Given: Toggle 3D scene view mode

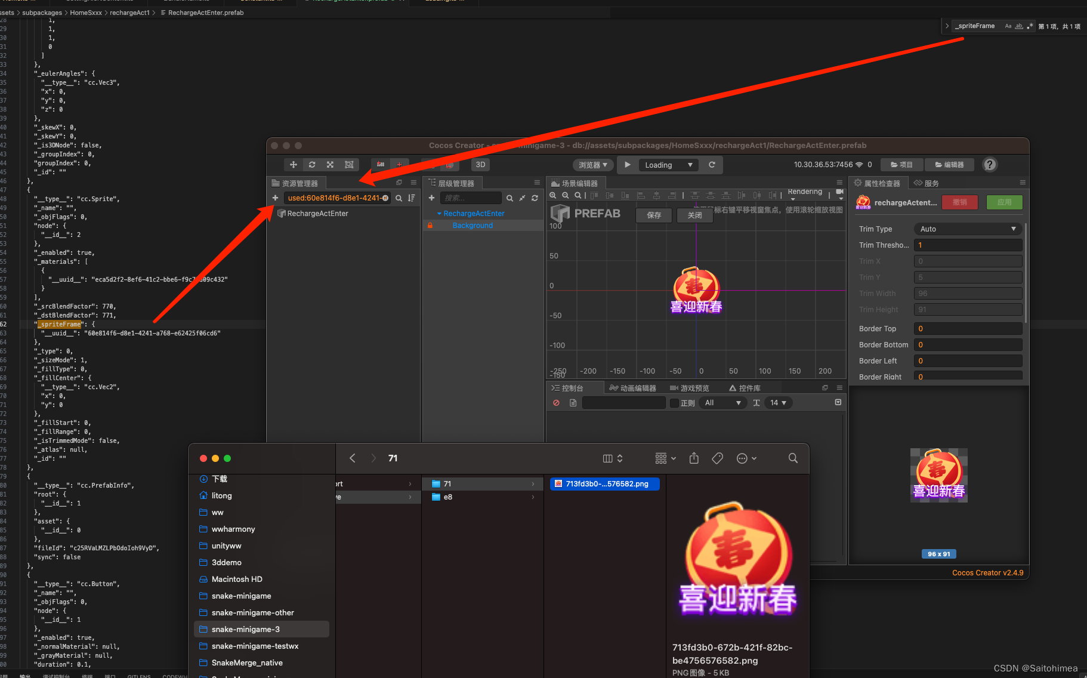Looking at the screenshot, I should click(x=480, y=165).
